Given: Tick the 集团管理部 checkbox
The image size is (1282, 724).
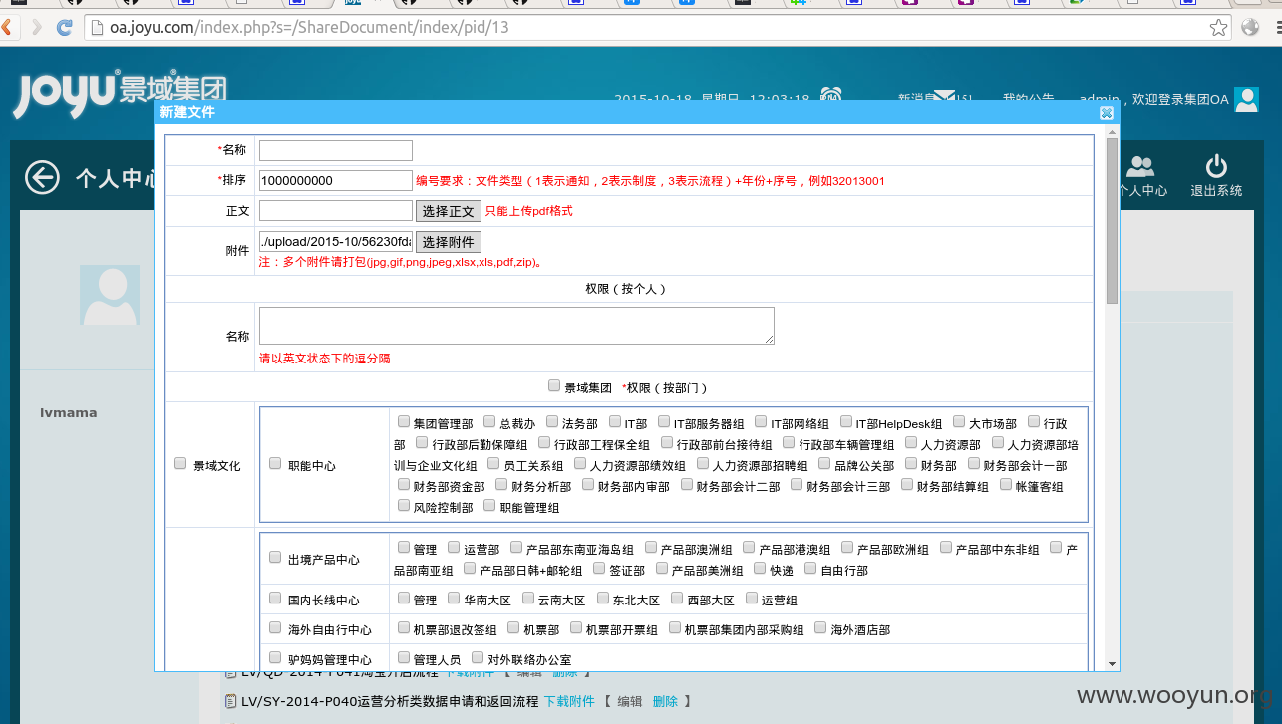Looking at the screenshot, I should coord(404,421).
